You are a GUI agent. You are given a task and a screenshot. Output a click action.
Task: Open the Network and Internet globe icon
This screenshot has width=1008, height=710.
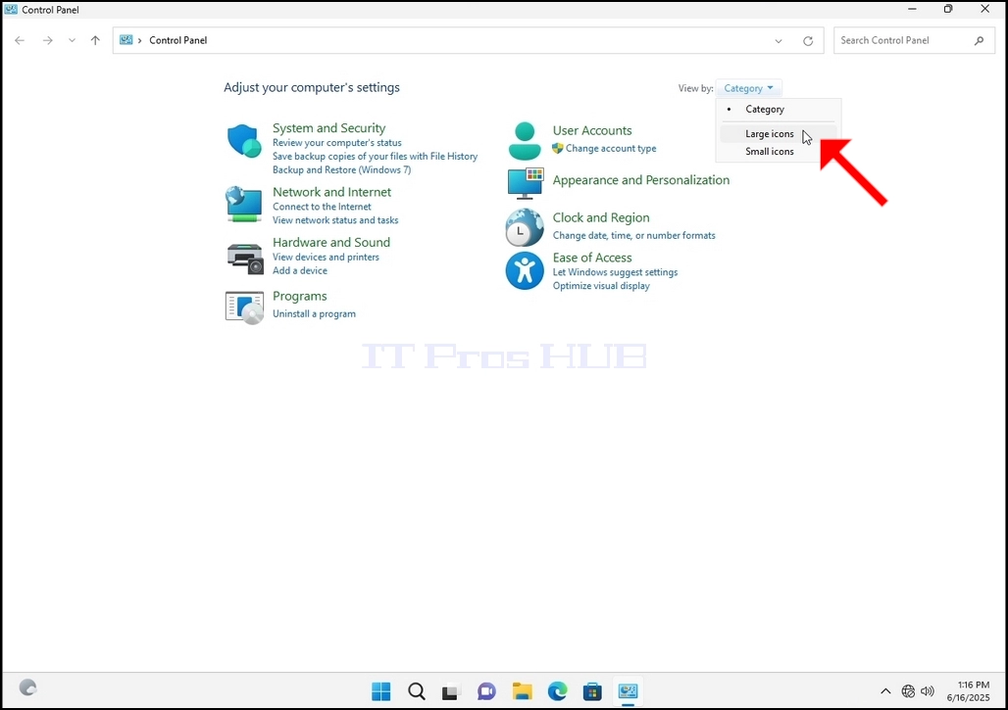click(244, 204)
